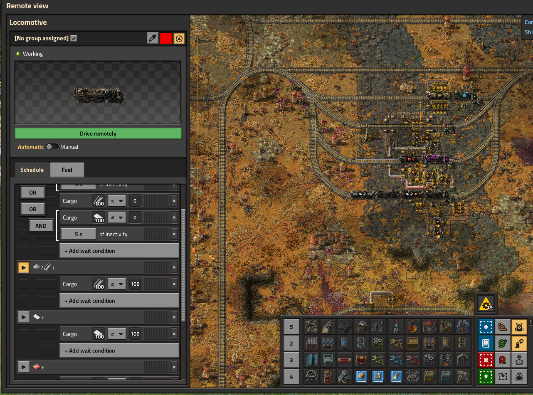The image size is (533, 395).
Task: Send train to iron/steel station with play button
Action: tap(24, 267)
